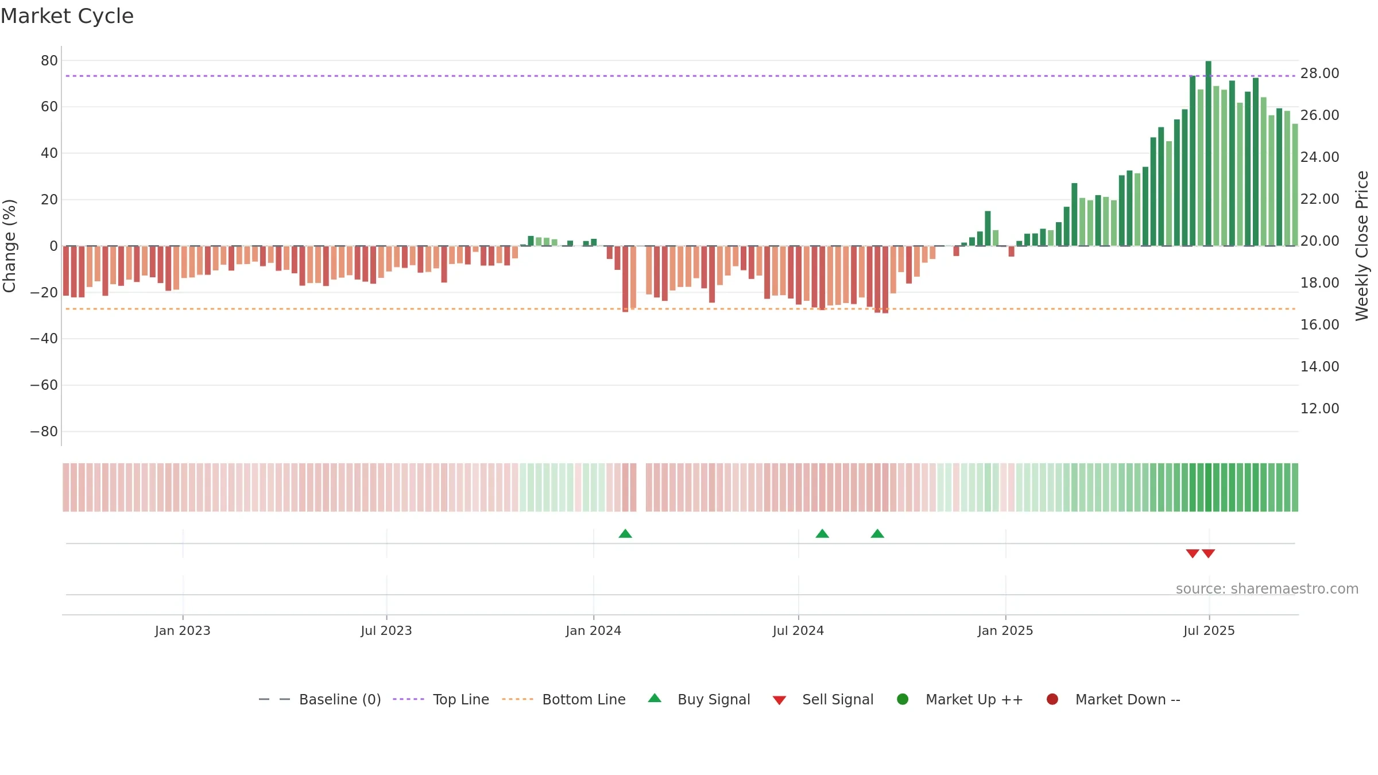The height and width of the screenshot is (775, 1378).
Task: Click the 28.00 price axis value
Action: point(1319,73)
